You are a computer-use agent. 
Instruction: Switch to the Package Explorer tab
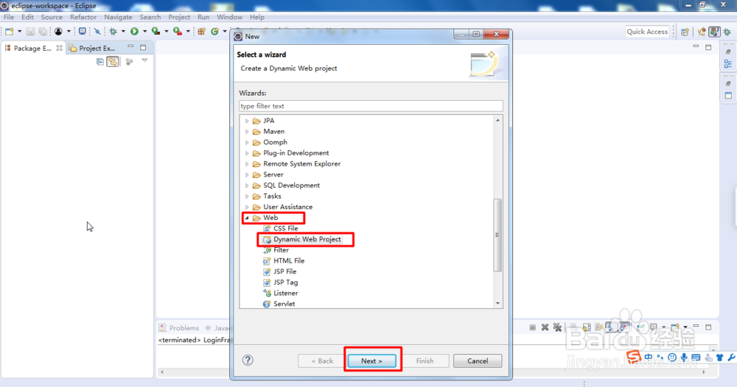coord(32,48)
